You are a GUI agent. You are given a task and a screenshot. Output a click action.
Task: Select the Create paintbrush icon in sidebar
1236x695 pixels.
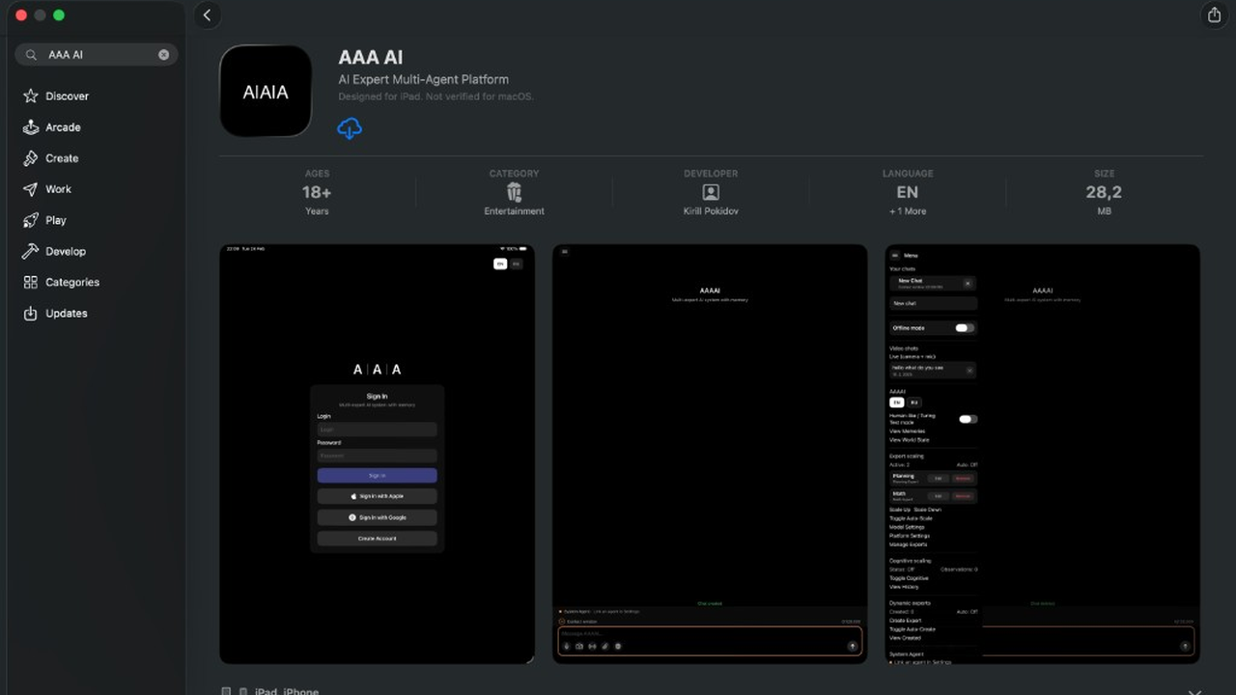pyautogui.click(x=31, y=158)
